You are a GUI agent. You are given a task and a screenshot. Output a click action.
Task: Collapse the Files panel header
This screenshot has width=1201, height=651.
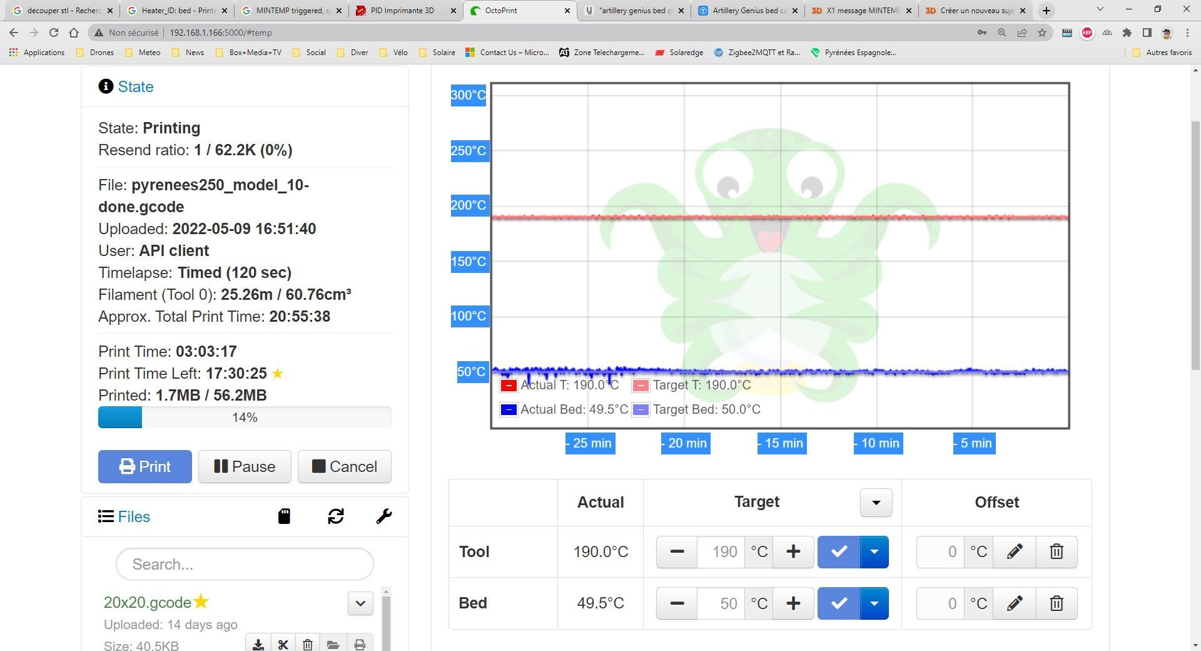[x=133, y=516]
